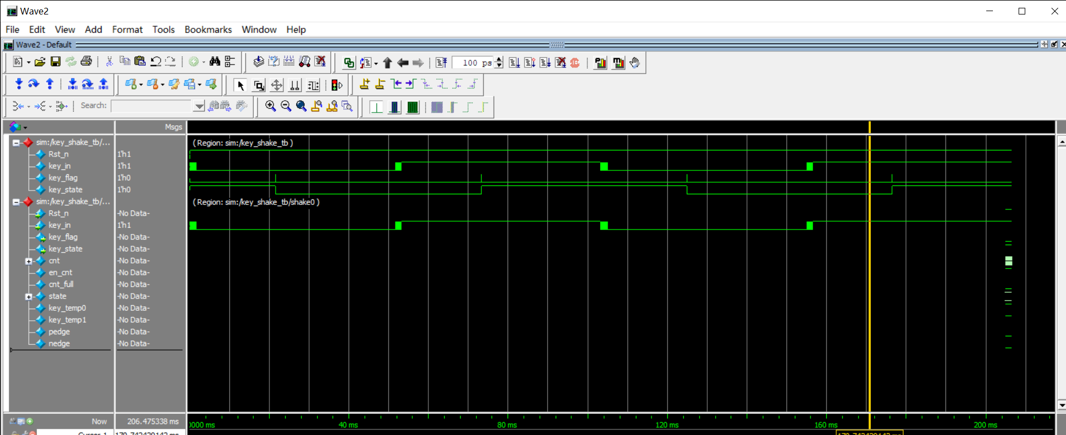Collapse the sim:/key_shake_tb group in the signal list
The image size is (1066, 435).
(x=16, y=143)
